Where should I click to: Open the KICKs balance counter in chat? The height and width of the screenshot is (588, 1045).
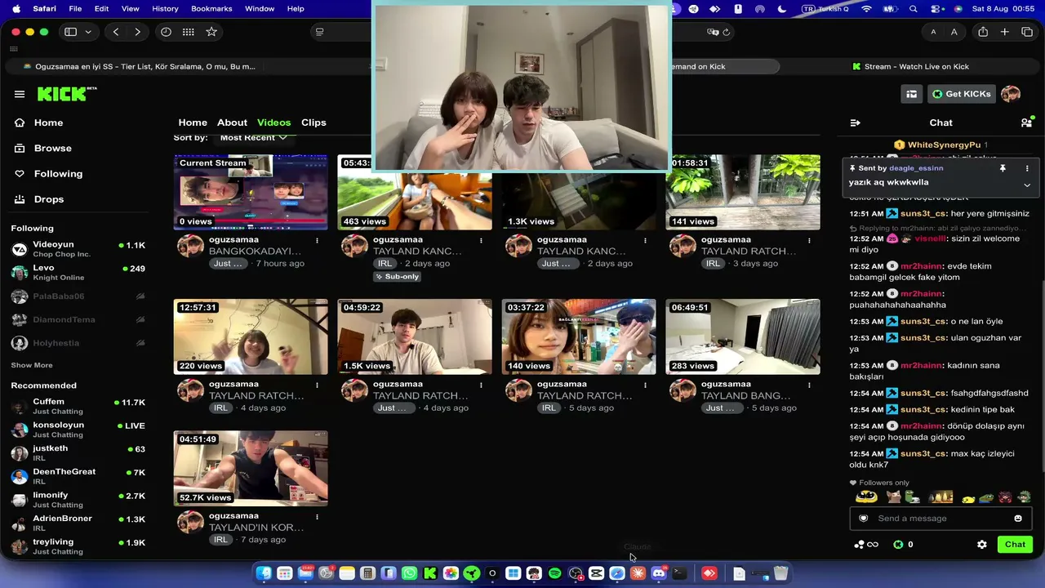click(903, 545)
